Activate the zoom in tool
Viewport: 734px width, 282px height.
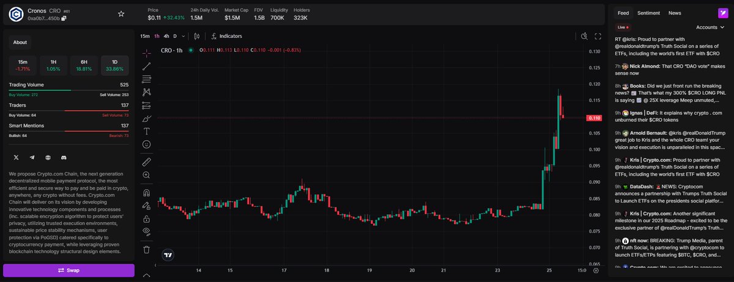click(x=147, y=175)
